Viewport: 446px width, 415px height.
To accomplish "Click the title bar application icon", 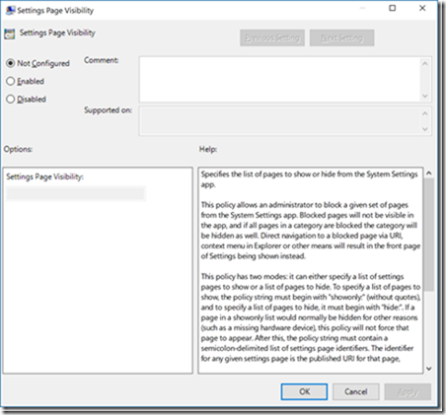I will click(10, 10).
